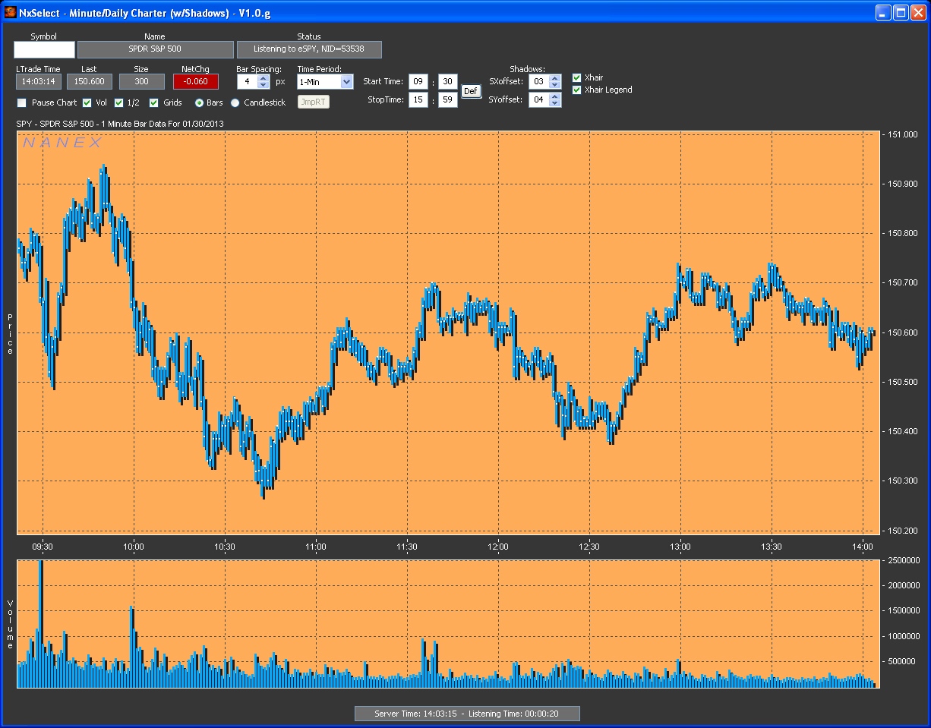Click the 13:30 time axis label
Image resolution: width=931 pixels, height=728 pixels.
(x=772, y=547)
